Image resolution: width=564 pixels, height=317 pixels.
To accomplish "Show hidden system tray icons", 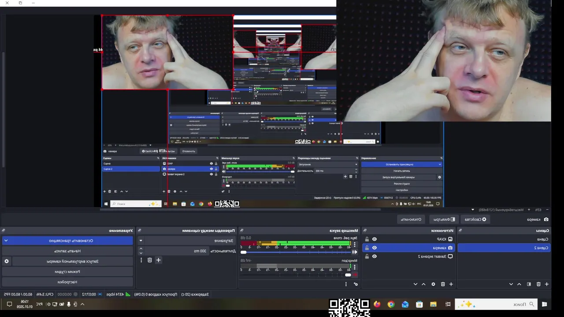I will point(82,304).
